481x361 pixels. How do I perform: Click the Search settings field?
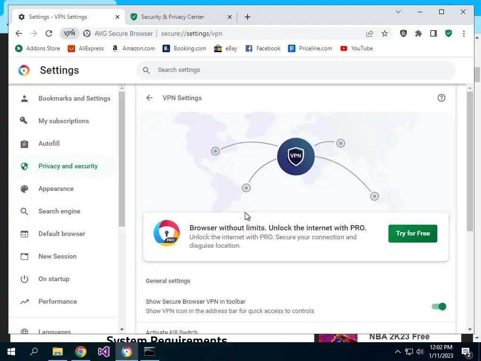(296, 71)
